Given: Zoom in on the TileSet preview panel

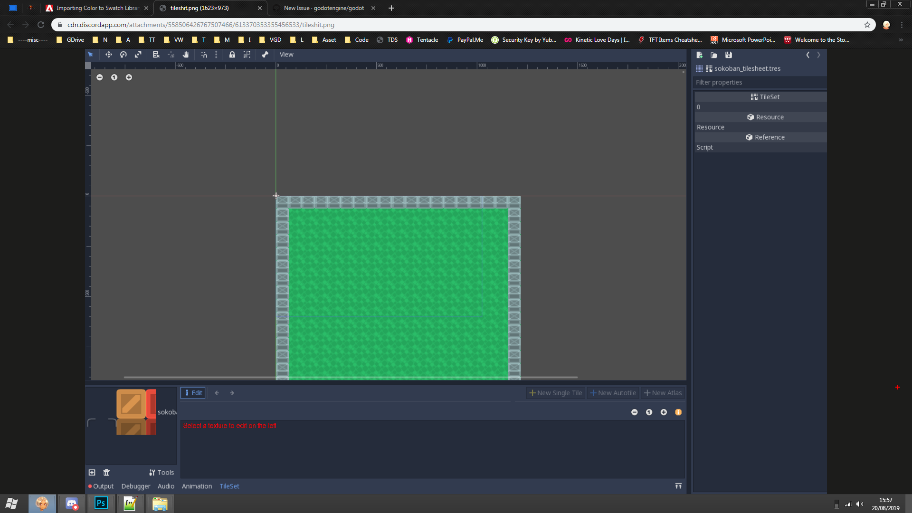Looking at the screenshot, I should tap(664, 412).
